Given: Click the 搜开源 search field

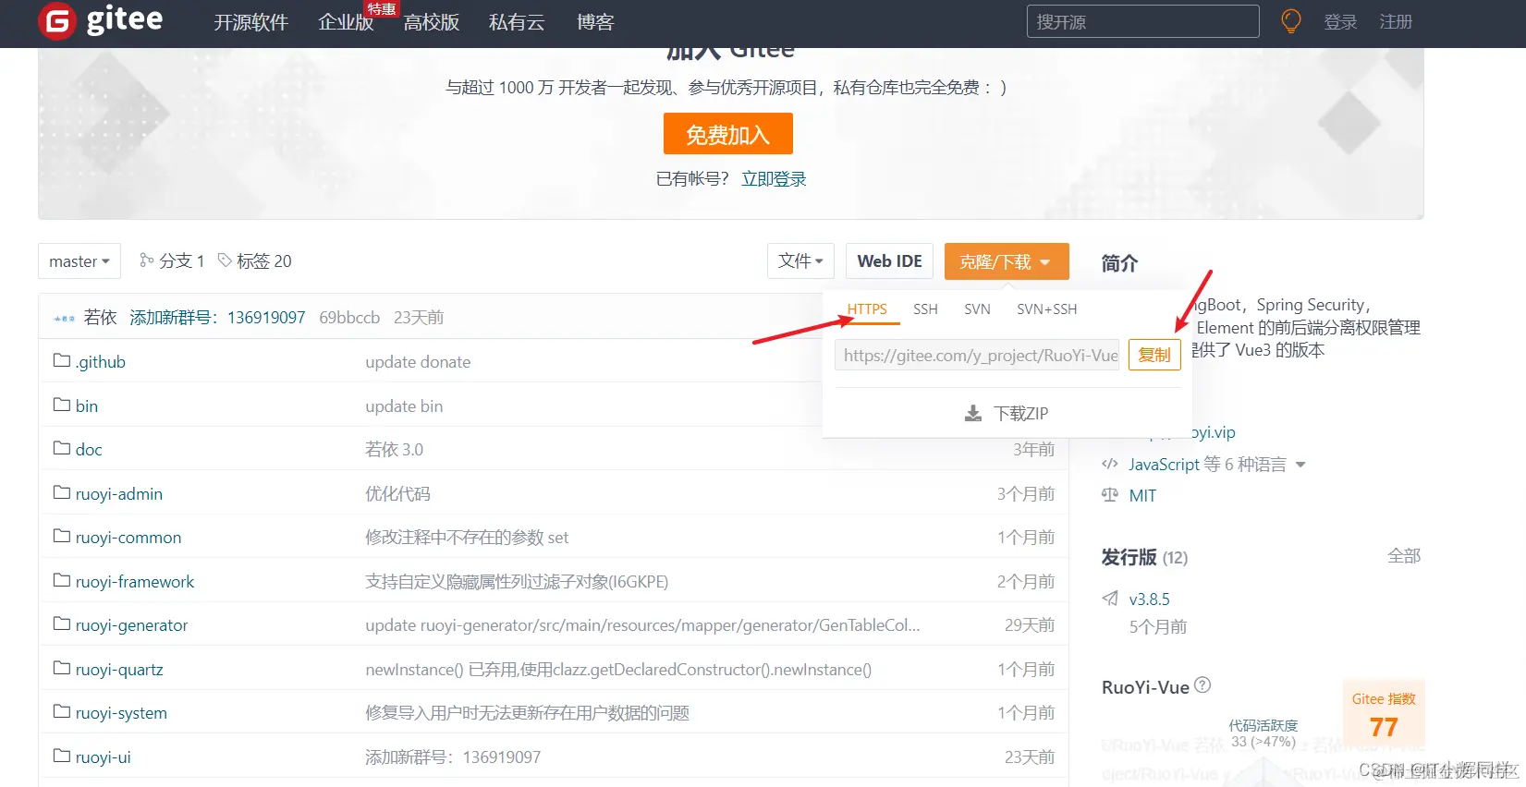Looking at the screenshot, I should pyautogui.click(x=1142, y=21).
